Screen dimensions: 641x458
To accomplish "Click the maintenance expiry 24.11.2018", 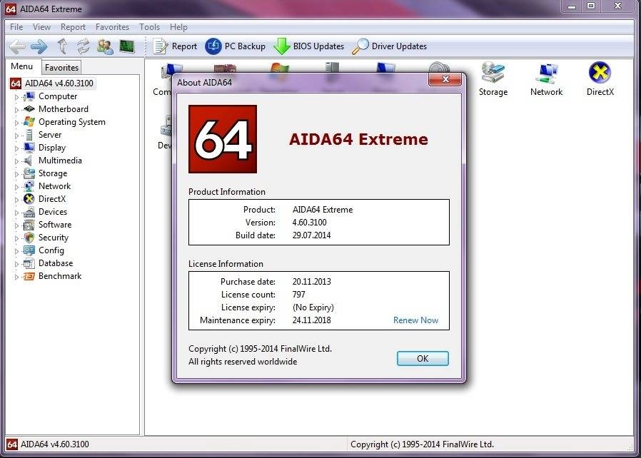I will (311, 320).
